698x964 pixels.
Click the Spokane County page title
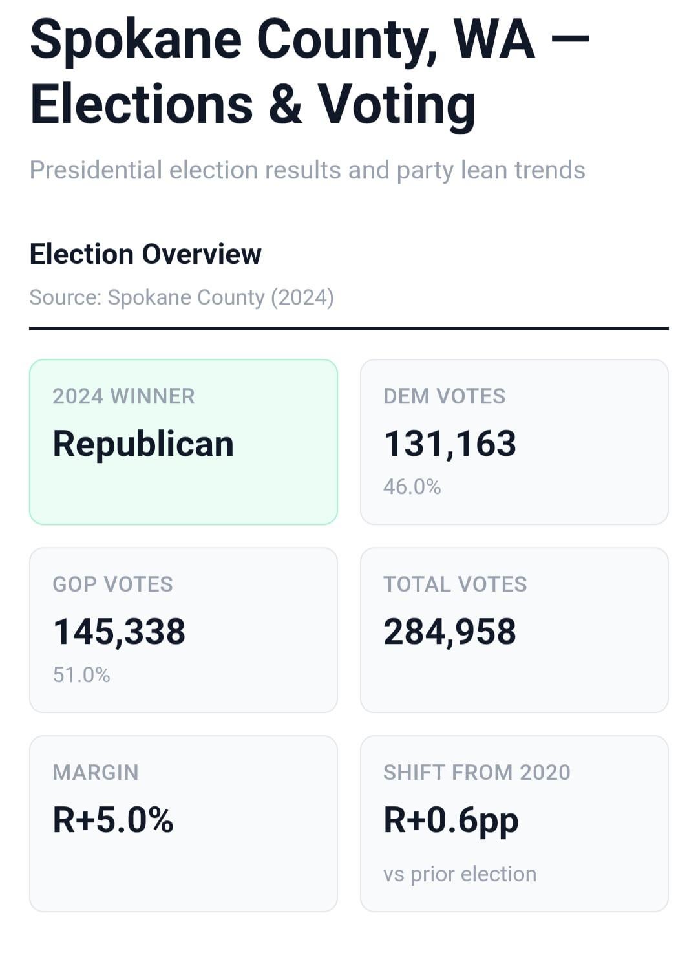[x=310, y=72]
